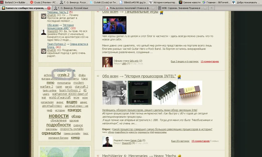Open the Свежие новости bookmark
This screenshot has width=262, height=157.
pos(189,2)
